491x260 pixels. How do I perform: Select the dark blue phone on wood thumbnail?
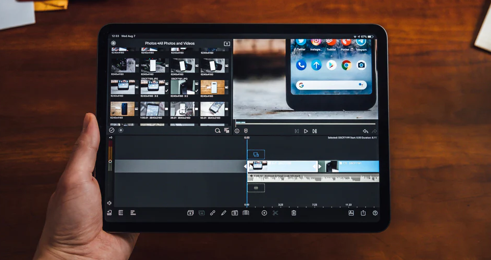pos(123,109)
